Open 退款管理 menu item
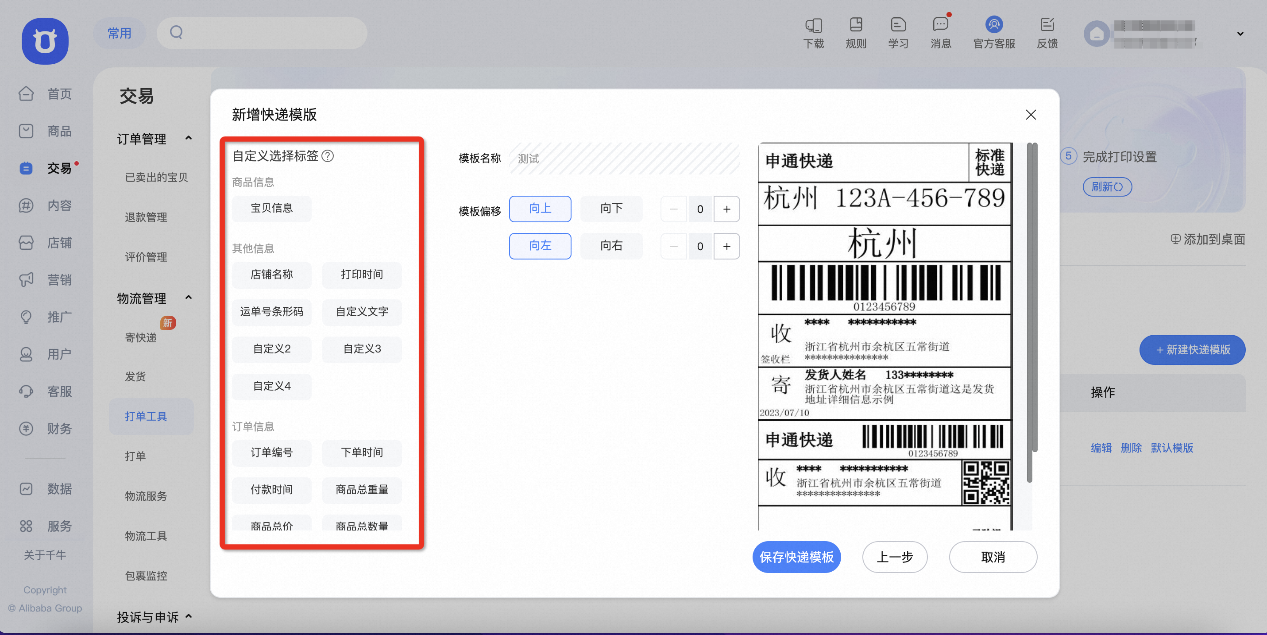 (146, 217)
